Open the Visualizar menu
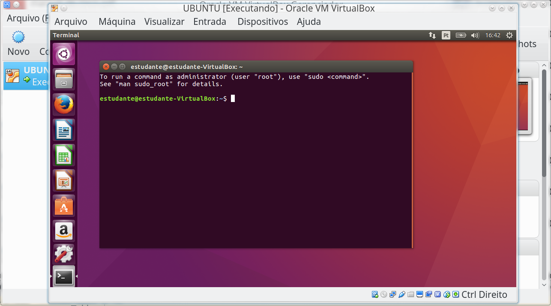 pos(164,22)
